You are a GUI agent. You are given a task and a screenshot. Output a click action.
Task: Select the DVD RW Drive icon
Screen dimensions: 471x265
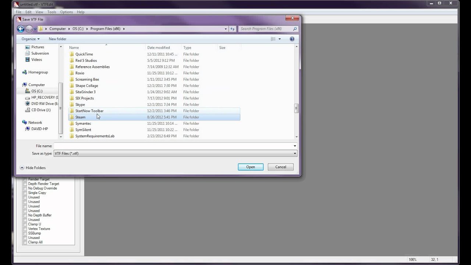[x=28, y=104]
